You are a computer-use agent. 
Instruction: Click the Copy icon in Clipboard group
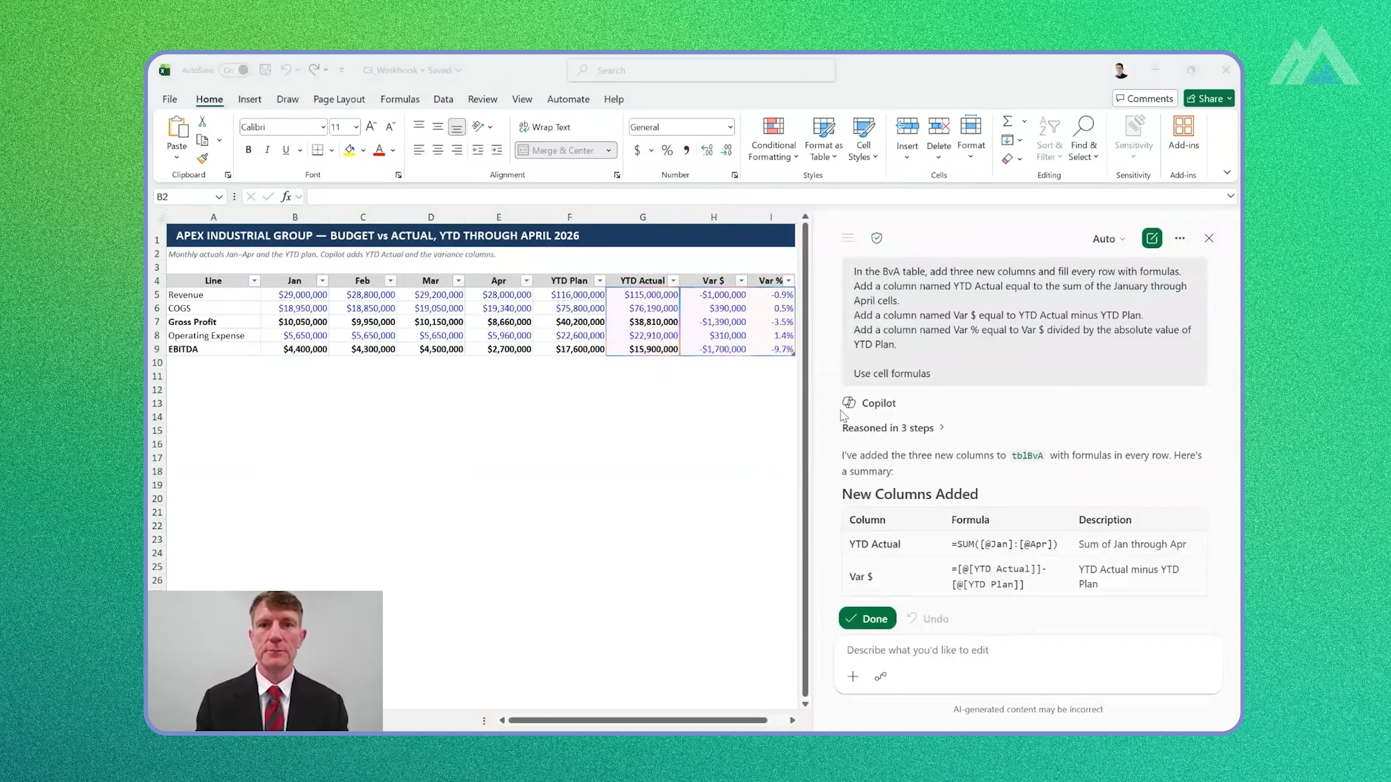(202, 140)
